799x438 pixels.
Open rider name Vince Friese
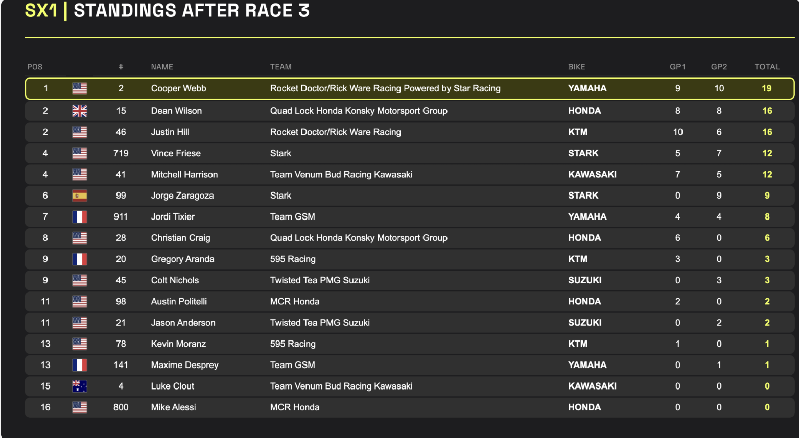click(x=176, y=153)
